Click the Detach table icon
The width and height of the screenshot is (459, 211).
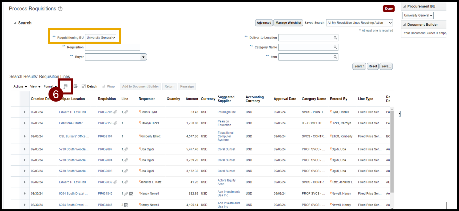tap(89, 86)
